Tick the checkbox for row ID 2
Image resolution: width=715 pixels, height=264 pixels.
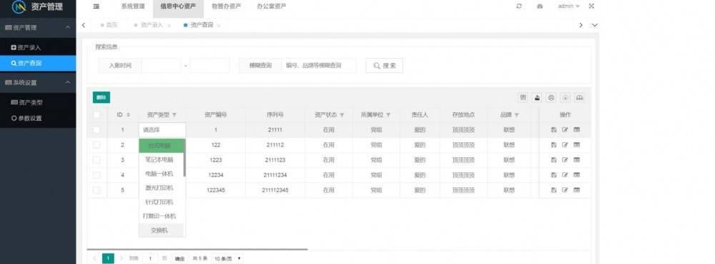coord(97,145)
